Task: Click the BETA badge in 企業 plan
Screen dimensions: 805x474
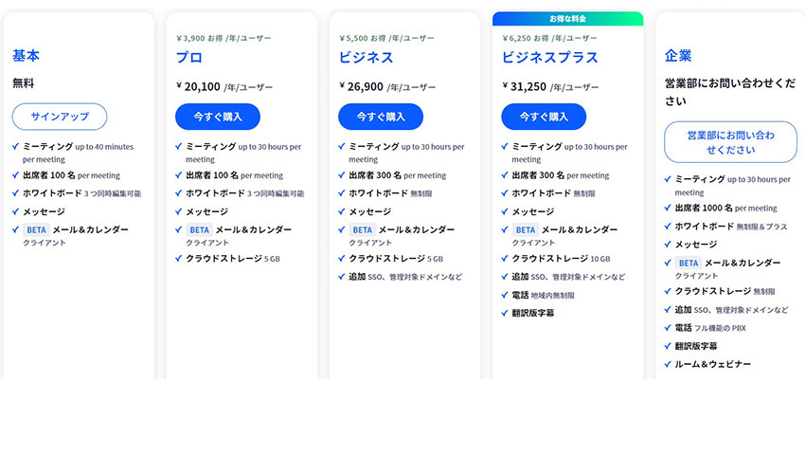Action: (689, 263)
